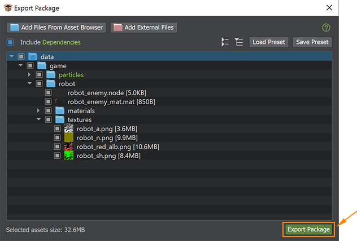The image size is (357, 241).
Task: Select the textures folder icon
Action: [x=60, y=119]
